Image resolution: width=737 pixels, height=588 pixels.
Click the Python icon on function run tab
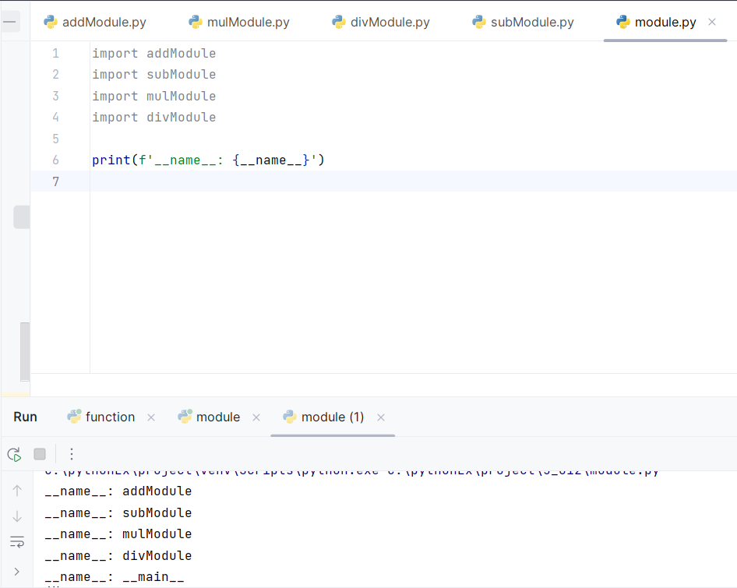(x=74, y=417)
